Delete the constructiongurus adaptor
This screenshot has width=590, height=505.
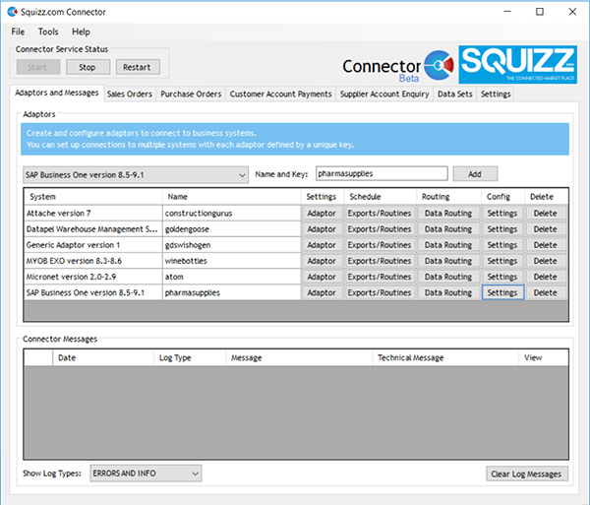(x=545, y=214)
